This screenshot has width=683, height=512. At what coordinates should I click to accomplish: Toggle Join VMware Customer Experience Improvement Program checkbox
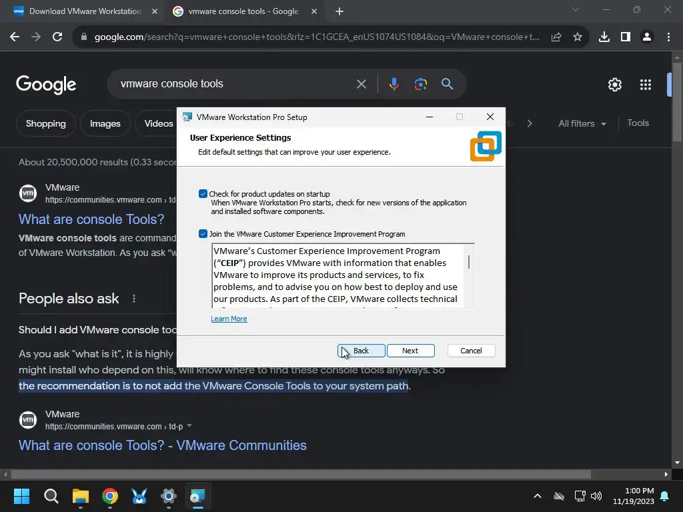[203, 234]
